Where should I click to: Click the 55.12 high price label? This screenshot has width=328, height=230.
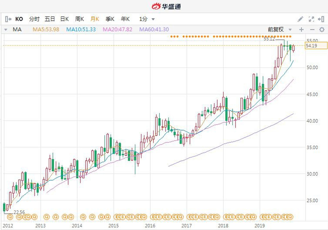pyautogui.click(x=269, y=39)
